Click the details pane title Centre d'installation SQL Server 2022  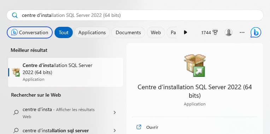tap(195, 91)
